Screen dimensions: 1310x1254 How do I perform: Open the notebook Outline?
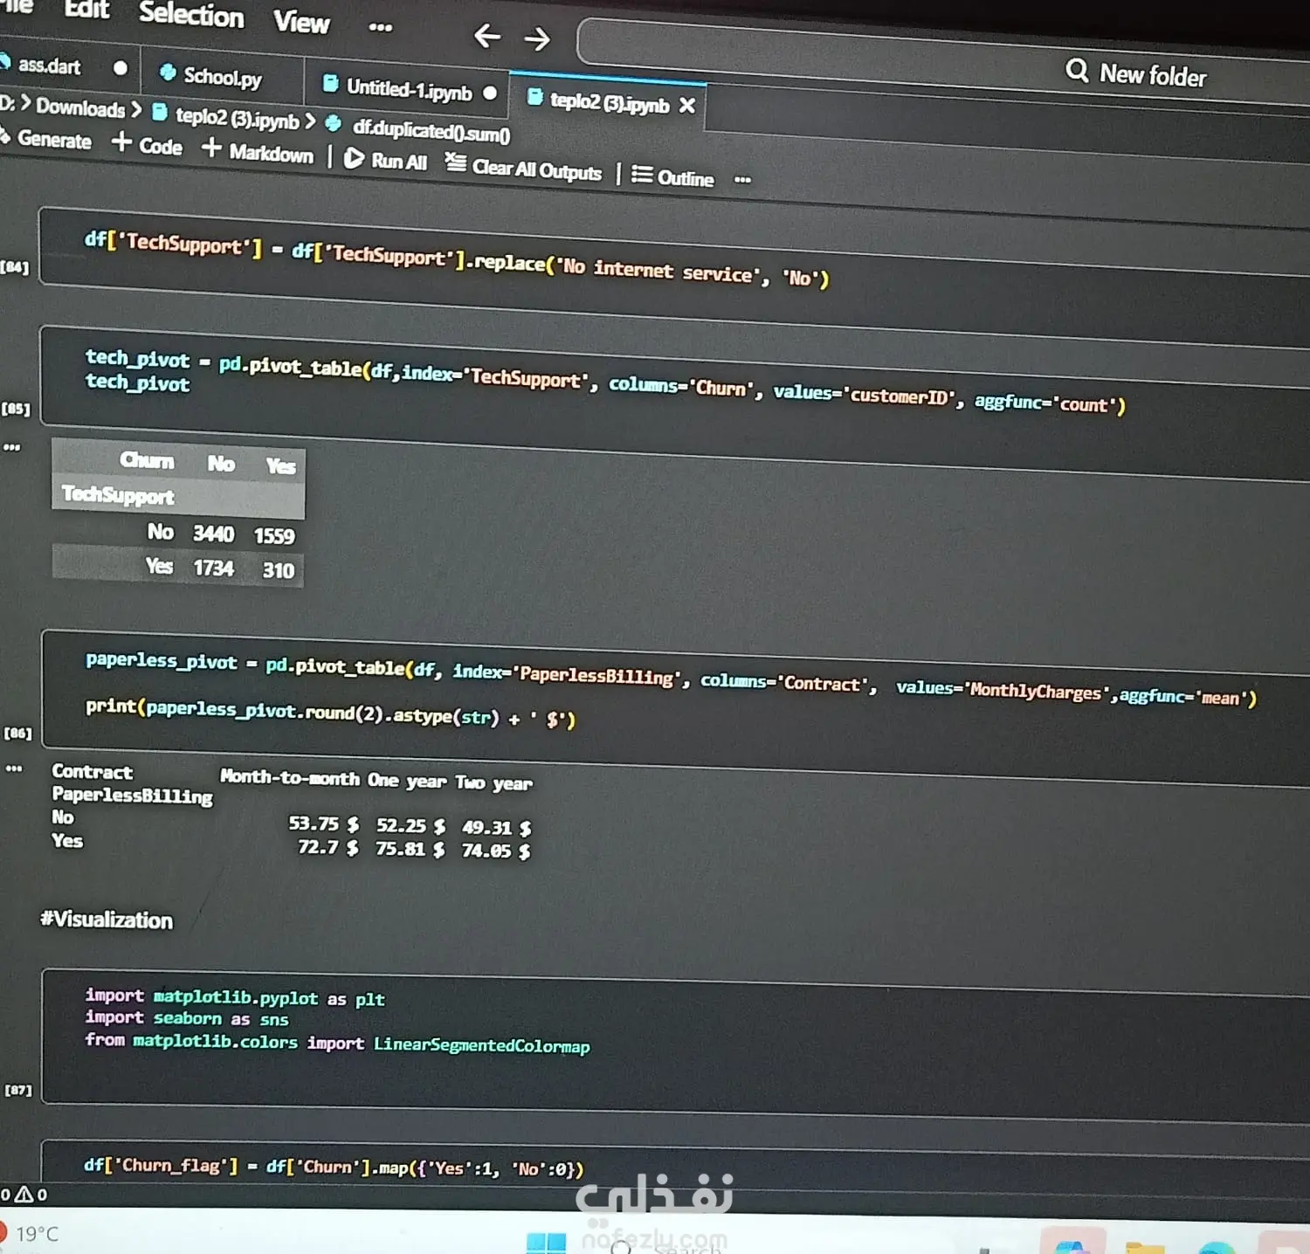pyautogui.click(x=672, y=177)
